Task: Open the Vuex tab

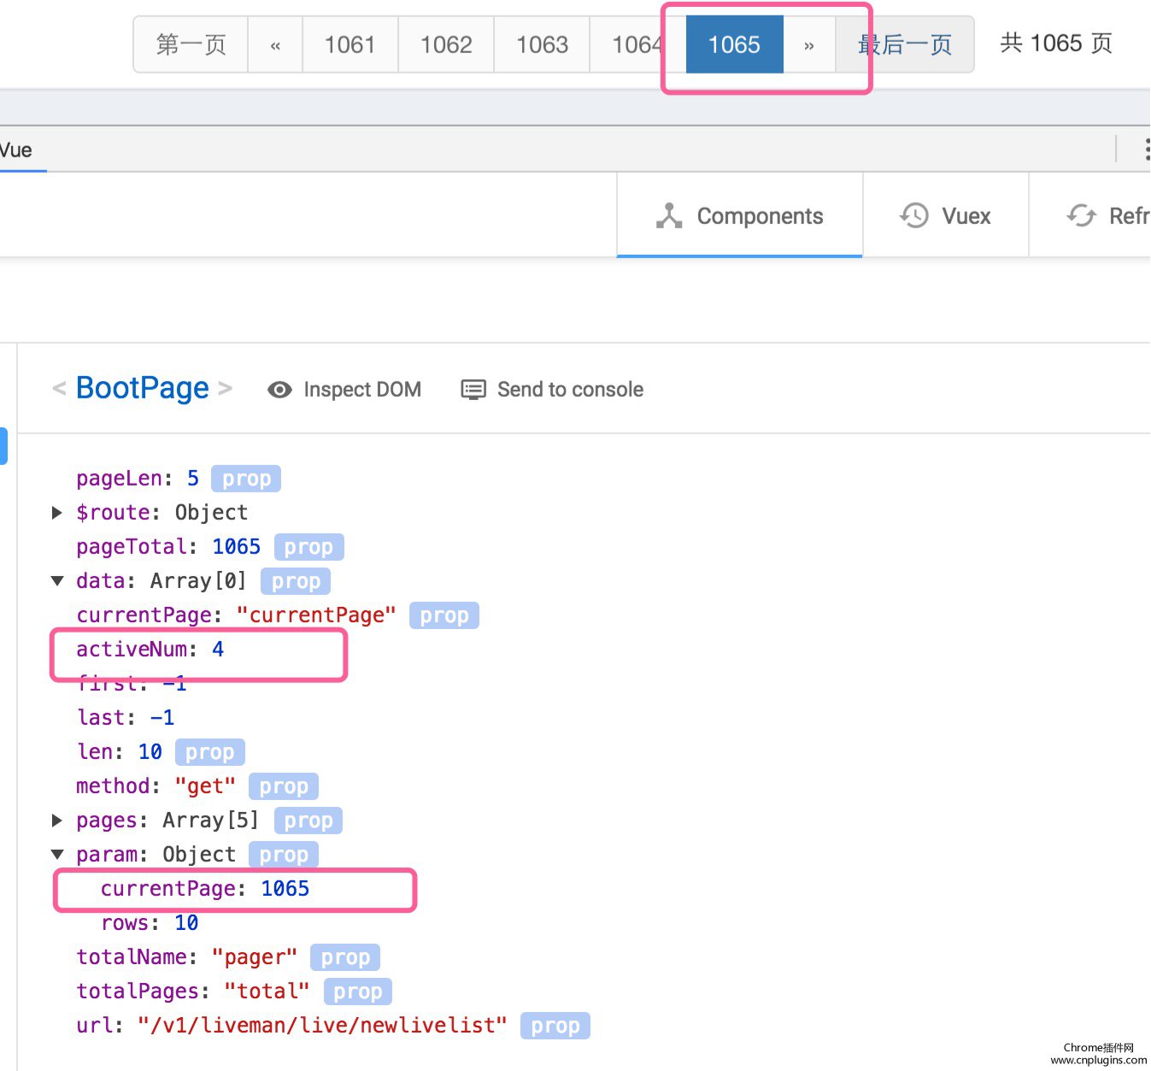Action: point(945,215)
